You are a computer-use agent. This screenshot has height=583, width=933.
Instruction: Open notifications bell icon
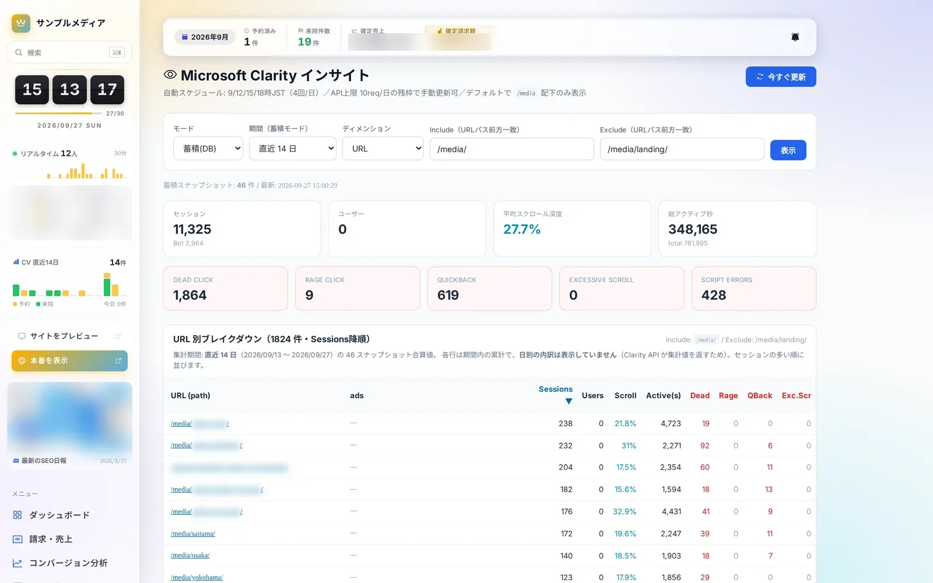(x=795, y=37)
